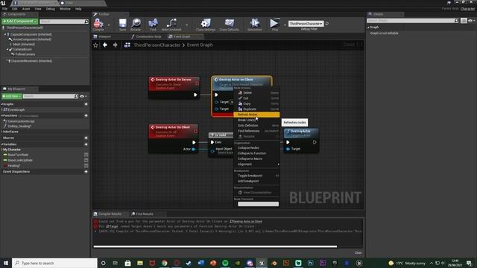Screen dimensions: 477x268
Task: Click the magnifier next to Debug Filter
Action: click(327, 23)
